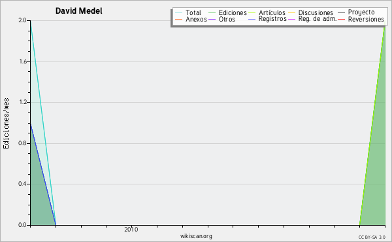Image resolution: width=392 pixels, height=242 pixels.
Task: Click the chart title David Medel
Action: [x=79, y=11]
